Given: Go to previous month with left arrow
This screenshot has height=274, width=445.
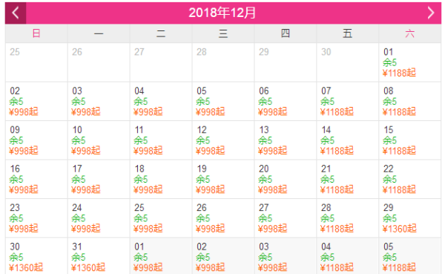Looking at the screenshot, I should point(16,13).
